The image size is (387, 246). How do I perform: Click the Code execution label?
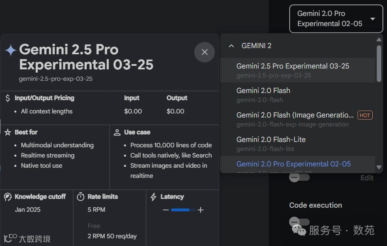[316, 205]
